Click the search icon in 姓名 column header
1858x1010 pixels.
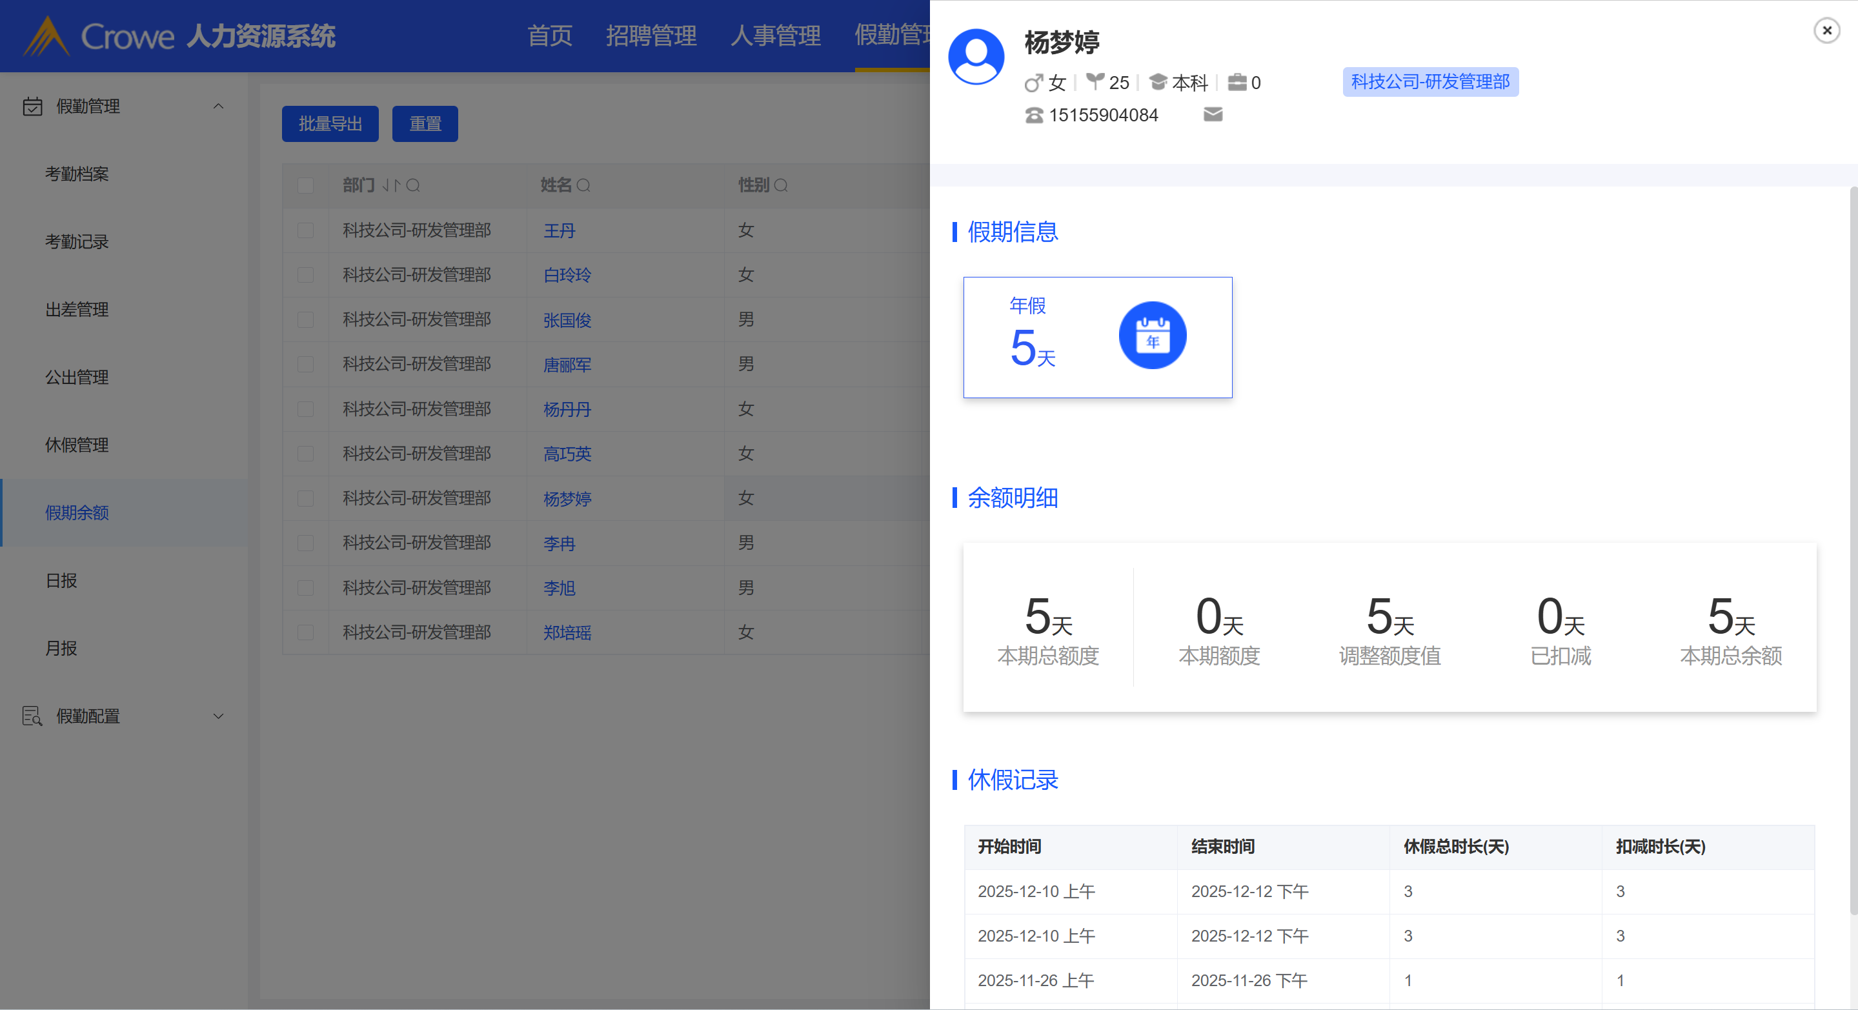click(583, 186)
